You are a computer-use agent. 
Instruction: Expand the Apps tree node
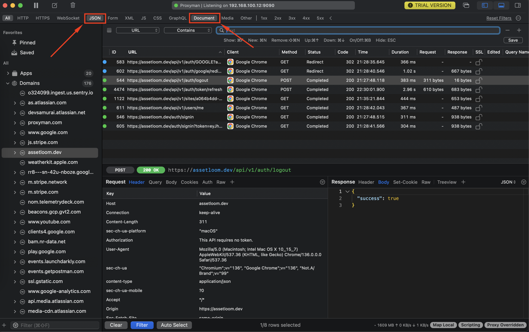pos(8,73)
